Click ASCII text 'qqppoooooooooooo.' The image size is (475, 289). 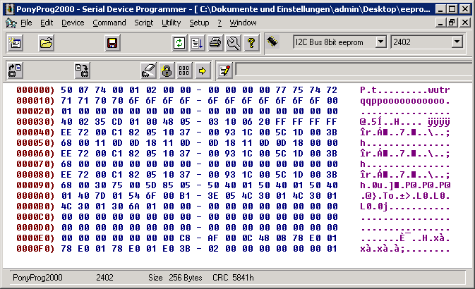click(x=405, y=101)
